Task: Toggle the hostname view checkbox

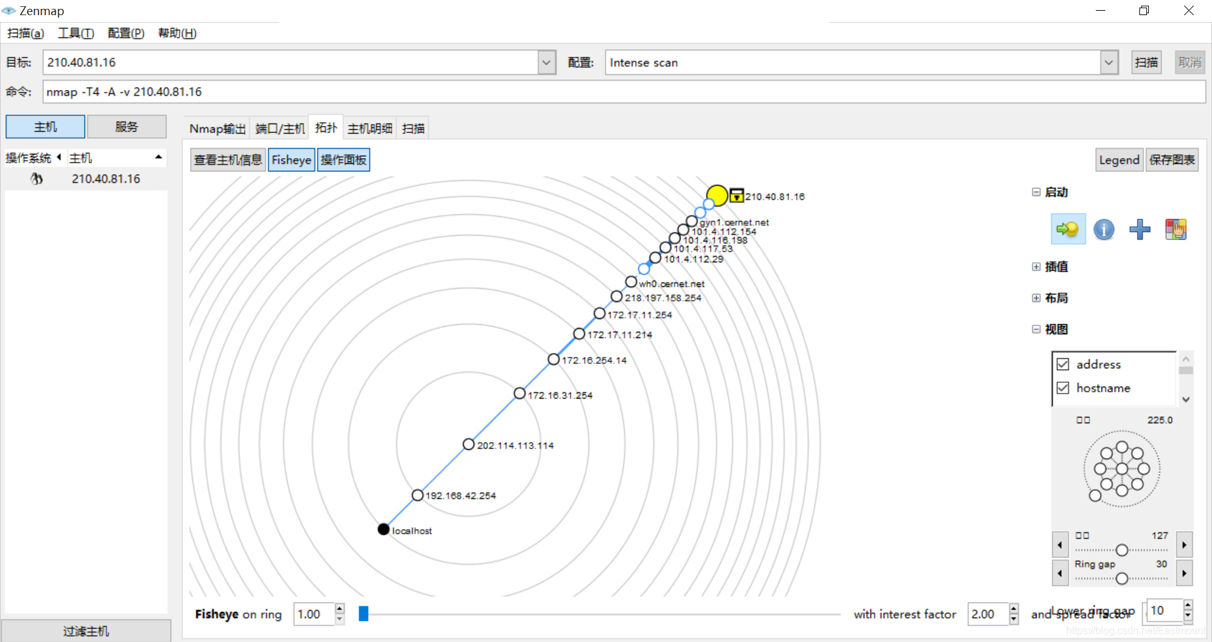Action: pos(1063,388)
